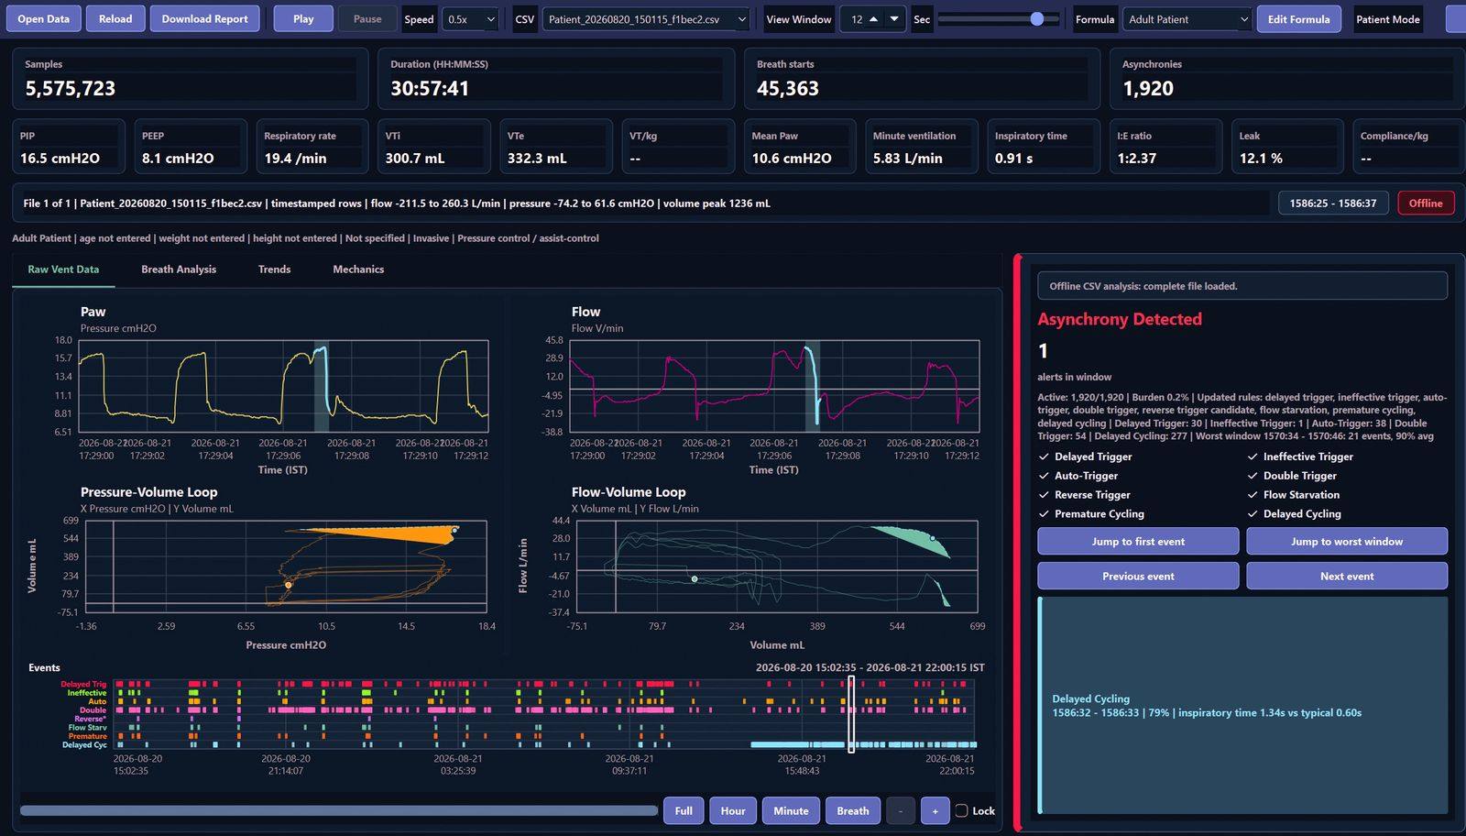
Task: Click the Open Data button
Action: [43, 19]
